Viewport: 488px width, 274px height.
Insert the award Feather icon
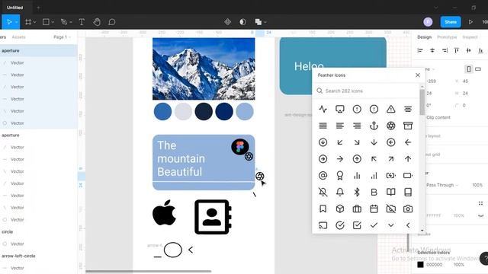click(340, 176)
